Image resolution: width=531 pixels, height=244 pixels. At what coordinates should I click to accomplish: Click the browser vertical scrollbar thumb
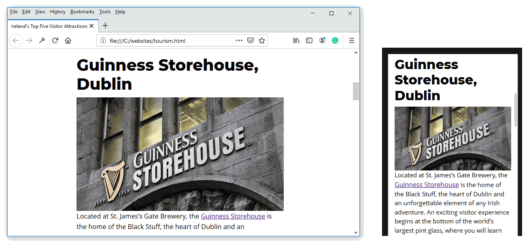(356, 91)
